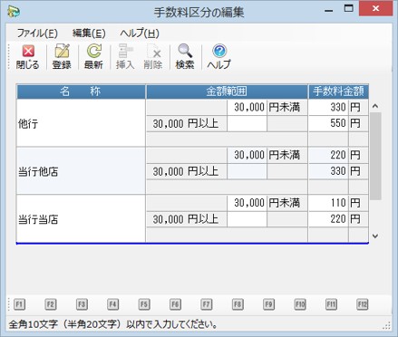Select the 他行 name cell

[81, 123]
